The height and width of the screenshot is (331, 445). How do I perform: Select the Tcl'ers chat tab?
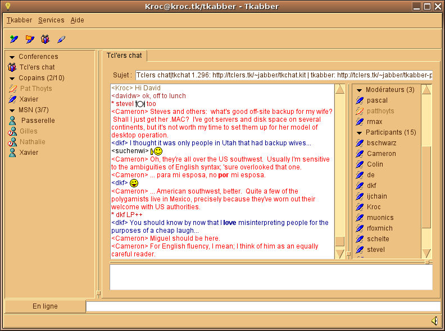click(x=124, y=56)
